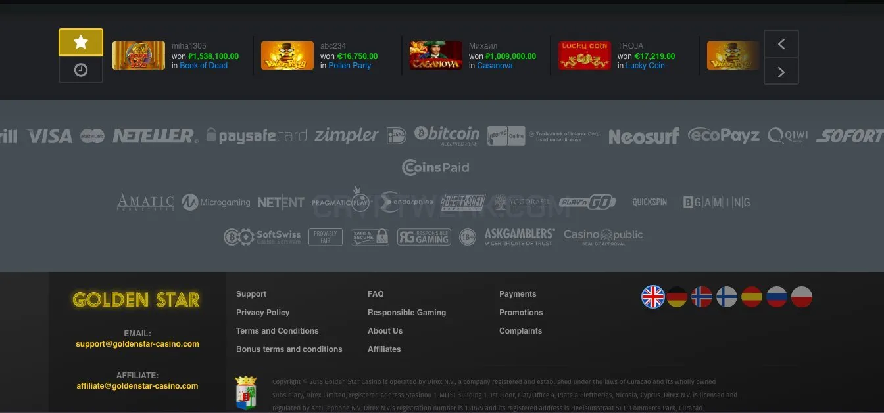Click the SOFORT logo
The height and width of the screenshot is (413, 884).
850,136
